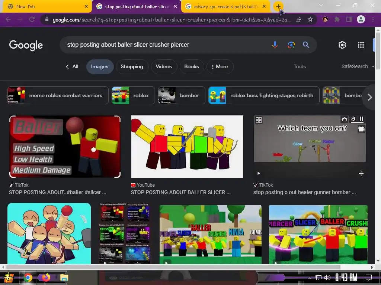
Task: Open the Google apps grid
Action: (361, 45)
